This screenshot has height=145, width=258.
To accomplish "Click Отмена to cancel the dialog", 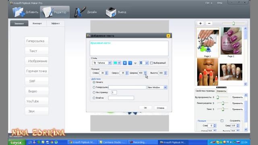I will click(x=160, y=108).
